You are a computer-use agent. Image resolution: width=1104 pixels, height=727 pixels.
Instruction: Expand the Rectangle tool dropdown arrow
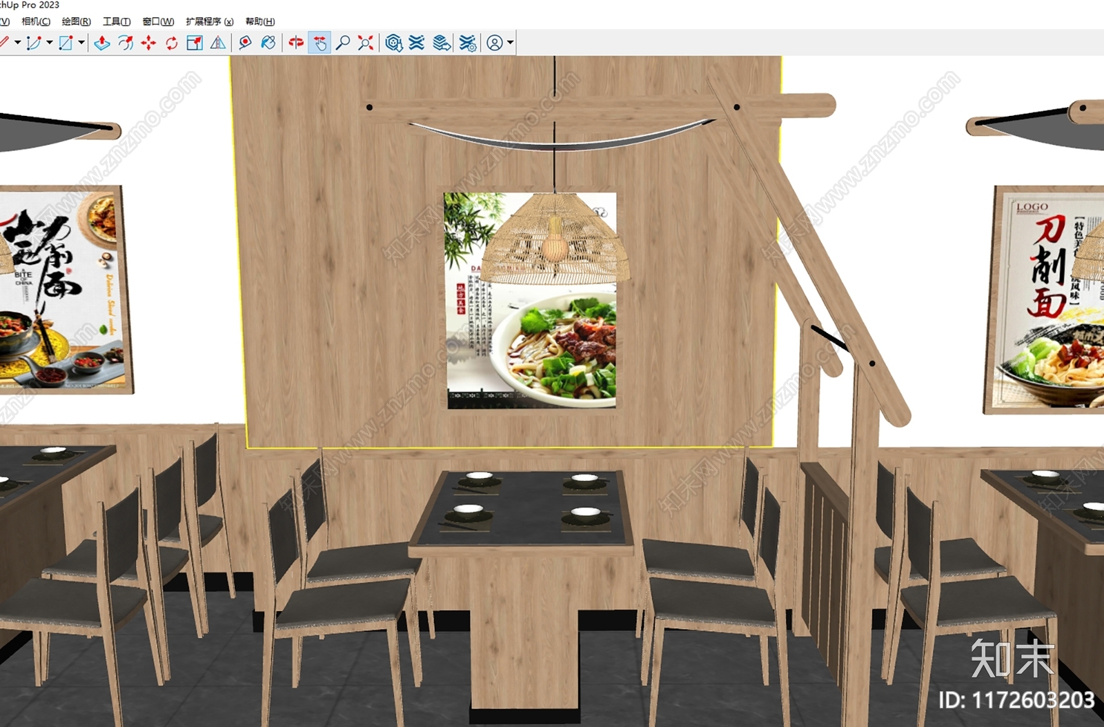[x=81, y=43]
